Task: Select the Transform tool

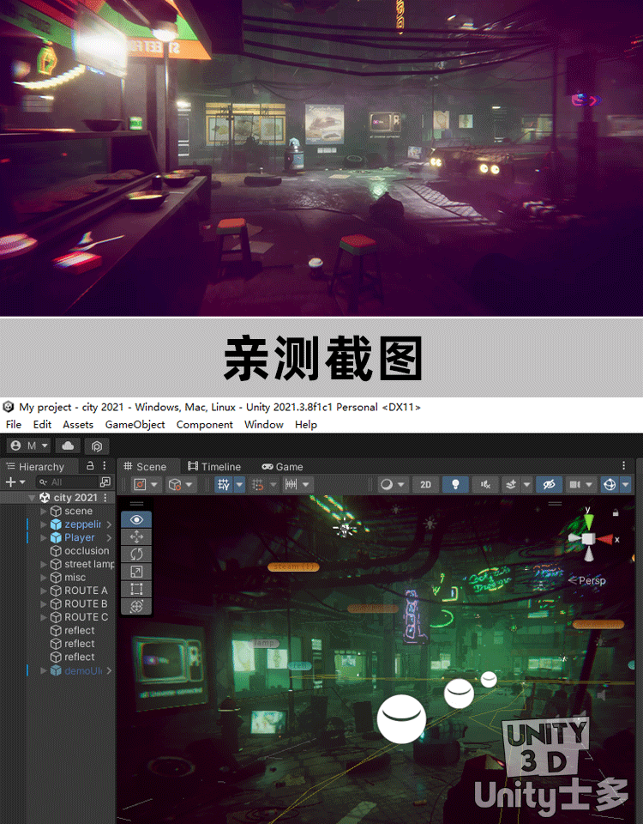Action: [136, 606]
